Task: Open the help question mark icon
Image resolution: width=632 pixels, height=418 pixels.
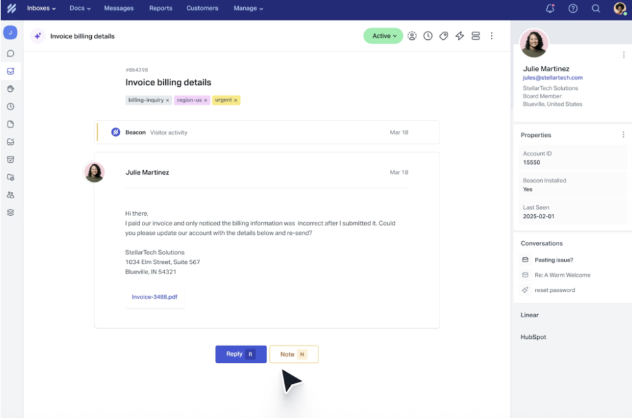Action: pyautogui.click(x=572, y=8)
